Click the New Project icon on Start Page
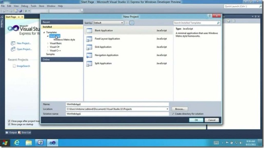 point(13,43)
